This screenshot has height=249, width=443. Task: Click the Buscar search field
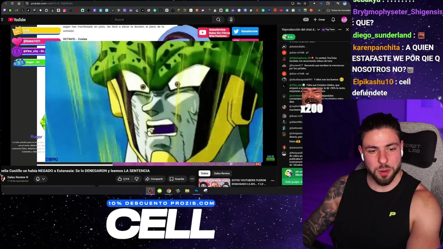click(x=163, y=20)
